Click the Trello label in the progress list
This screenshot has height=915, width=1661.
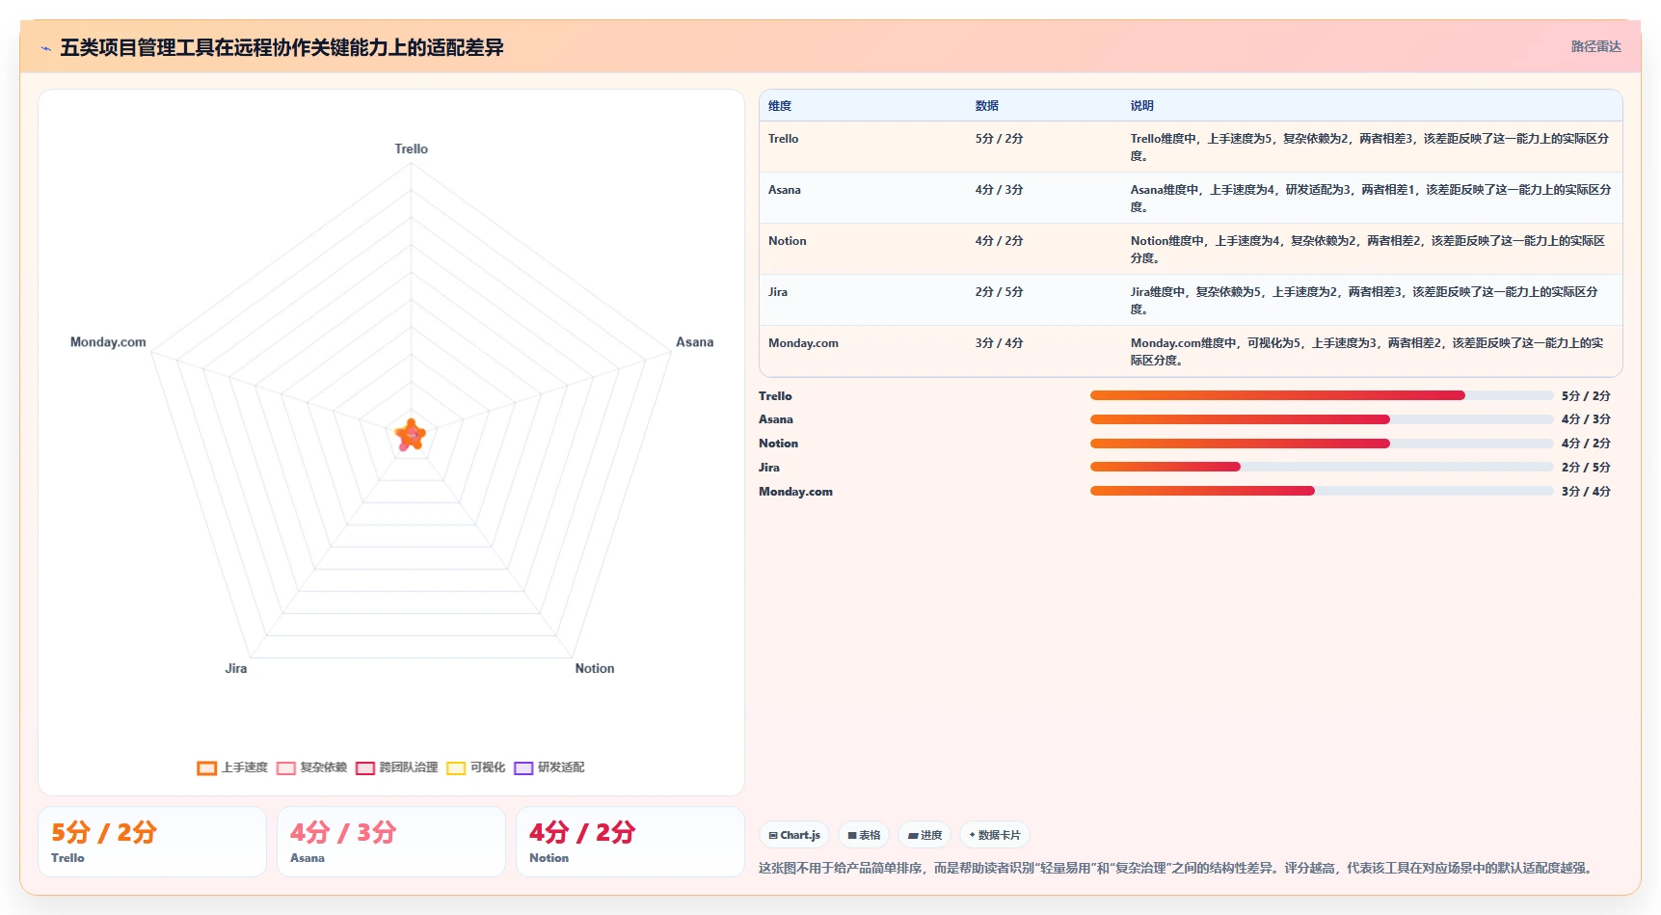tap(775, 396)
